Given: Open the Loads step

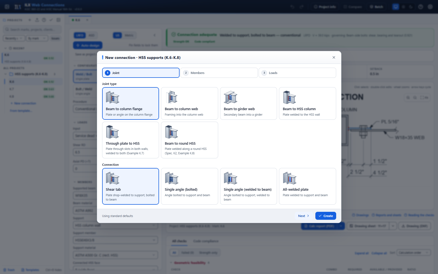Looking at the screenshot, I should [297, 73].
